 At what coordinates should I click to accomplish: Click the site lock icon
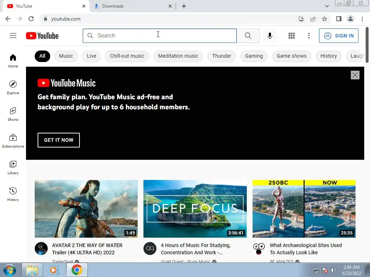click(x=46, y=19)
